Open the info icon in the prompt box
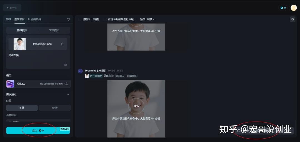The height and width of the screenshot is (142, 300). click(x=66, y=65)
